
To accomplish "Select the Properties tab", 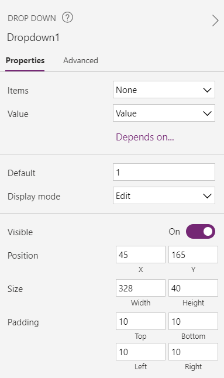I will click(25, 60).
